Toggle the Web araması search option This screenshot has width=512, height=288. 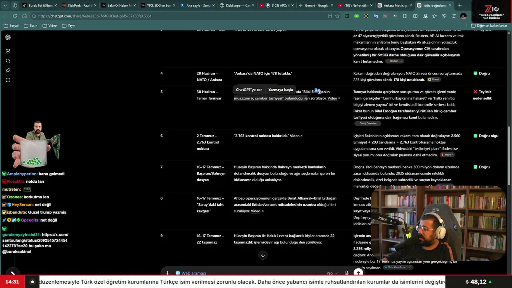[191, 273]
